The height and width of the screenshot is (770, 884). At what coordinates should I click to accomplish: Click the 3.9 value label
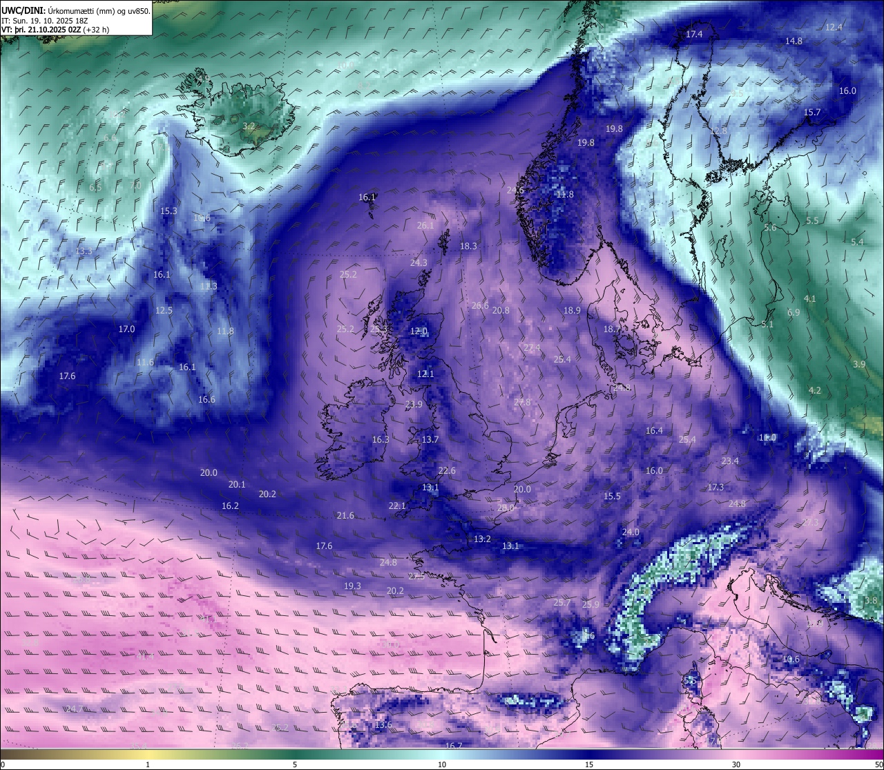pos(859,365)
